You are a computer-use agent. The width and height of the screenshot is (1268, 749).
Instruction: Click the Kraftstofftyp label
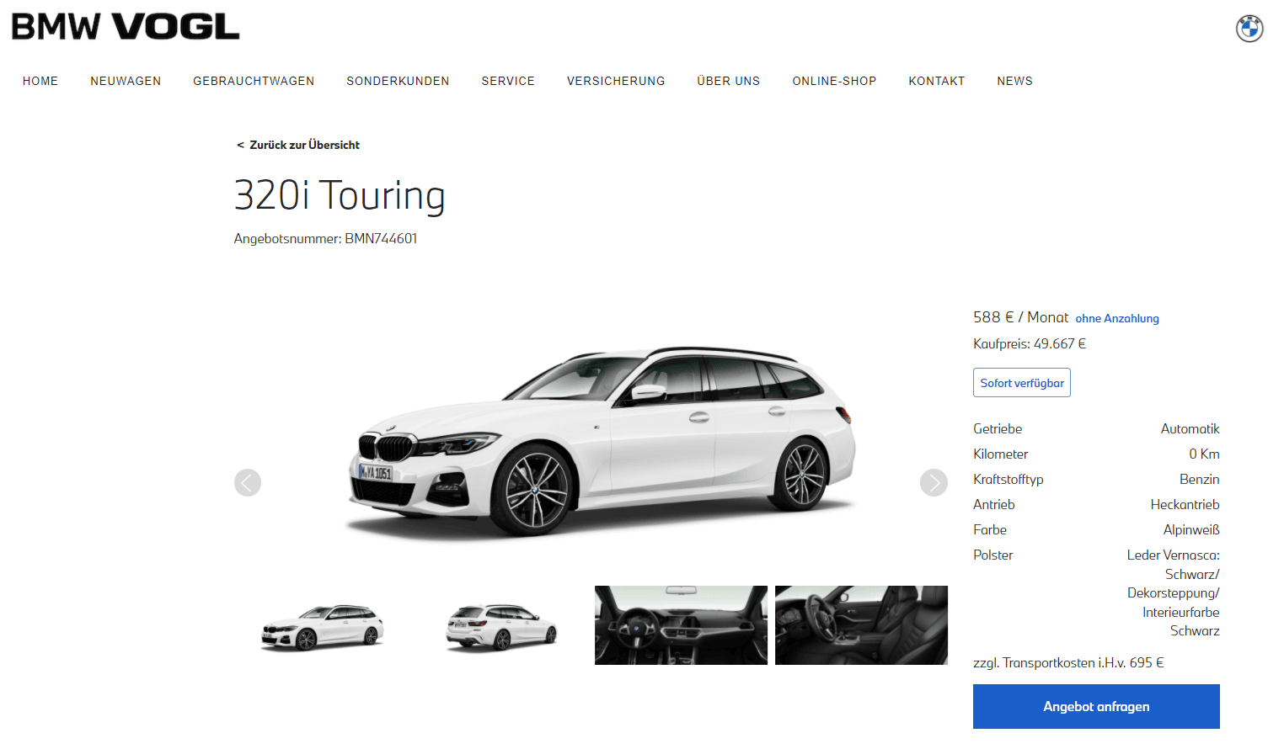click(1008, 479)
